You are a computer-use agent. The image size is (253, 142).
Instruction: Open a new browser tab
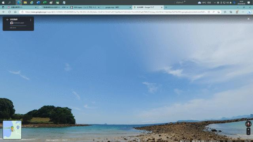(x=166, y=7)
